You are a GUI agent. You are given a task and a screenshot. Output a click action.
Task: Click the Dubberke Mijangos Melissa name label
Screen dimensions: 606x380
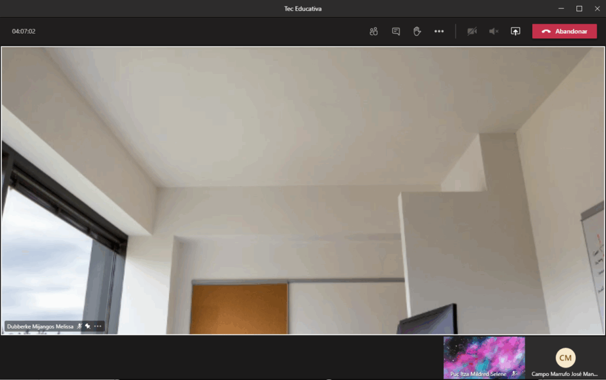click(x=40, y=326)
